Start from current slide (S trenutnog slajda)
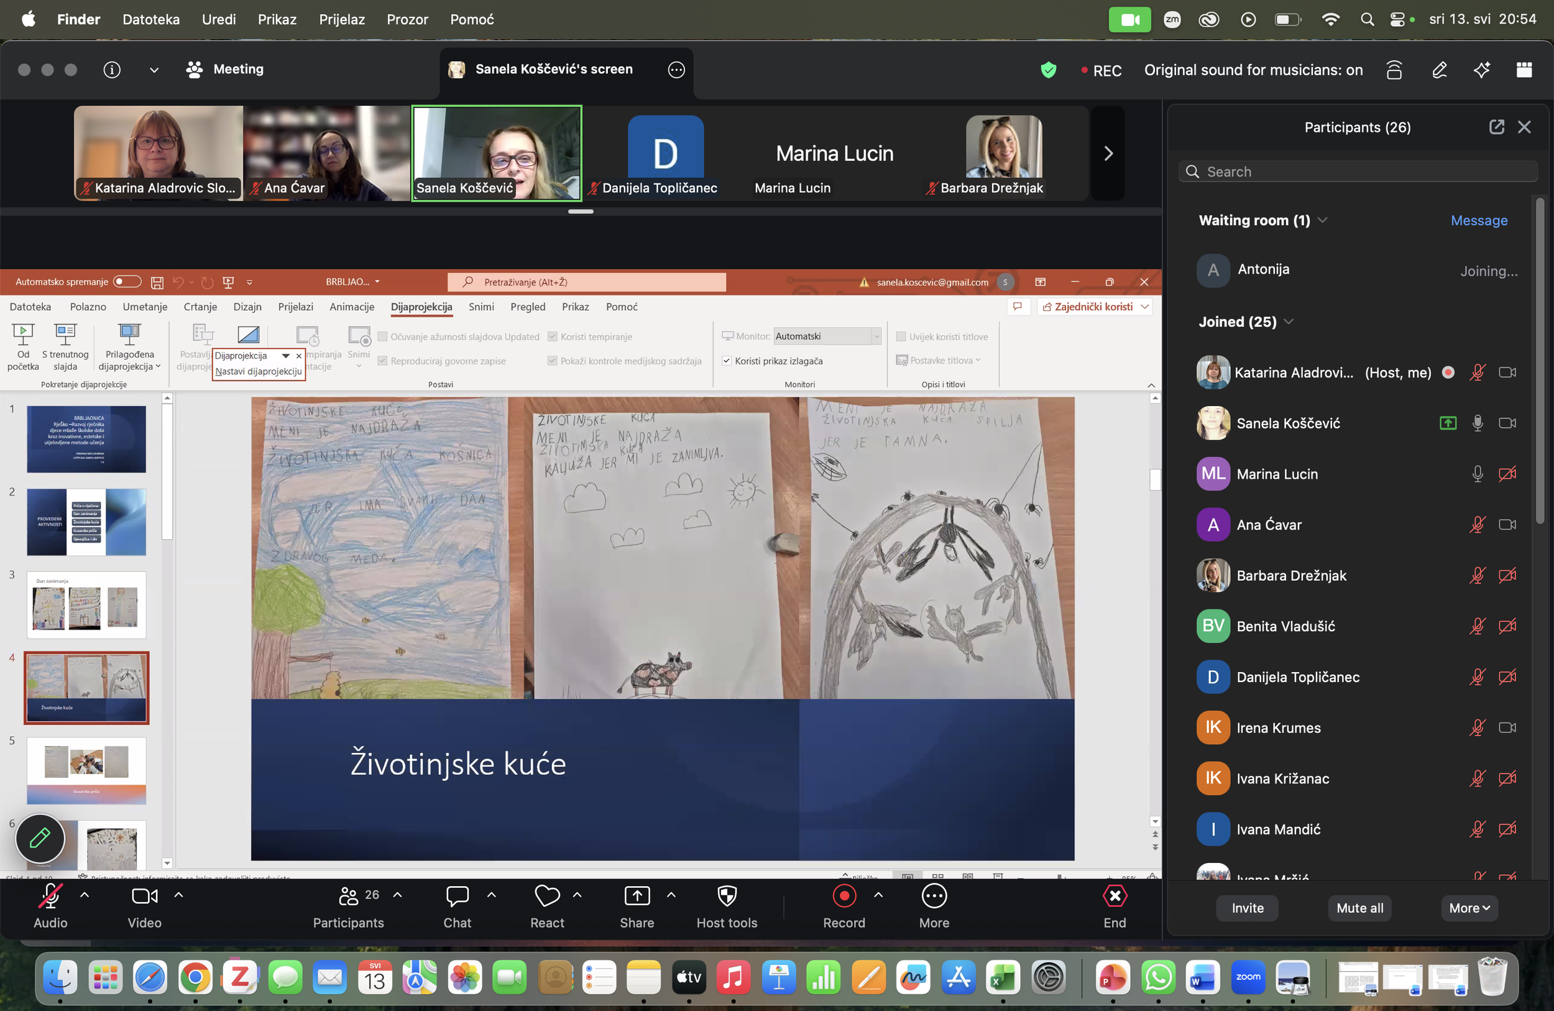 coord(65,348)
